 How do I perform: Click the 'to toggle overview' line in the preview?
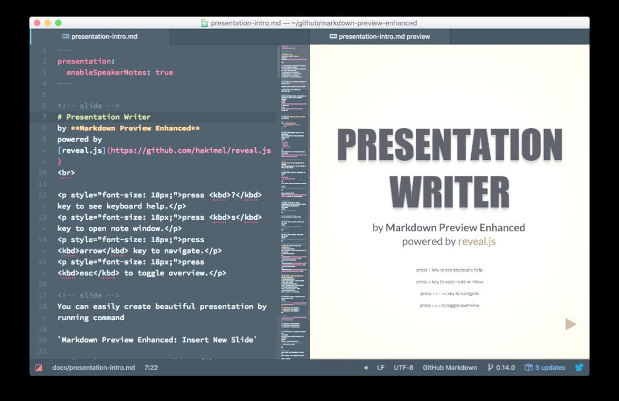pos(449,306)
